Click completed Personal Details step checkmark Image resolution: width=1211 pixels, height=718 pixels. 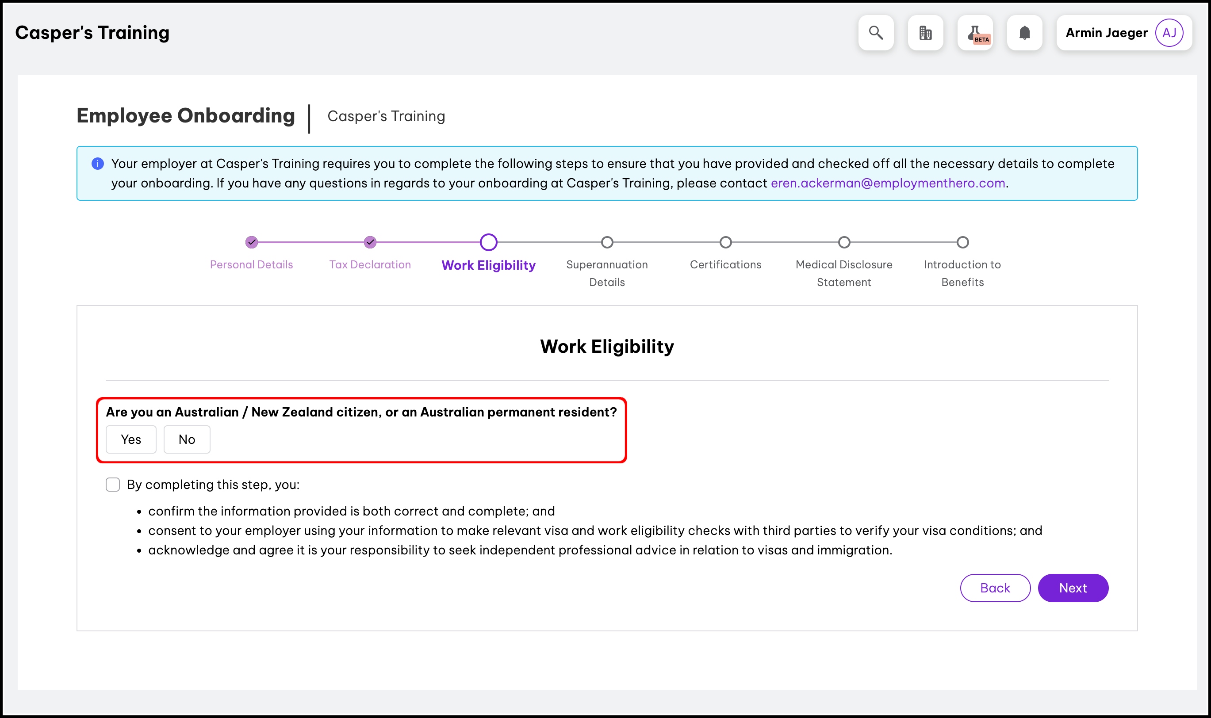coord(252,242)
